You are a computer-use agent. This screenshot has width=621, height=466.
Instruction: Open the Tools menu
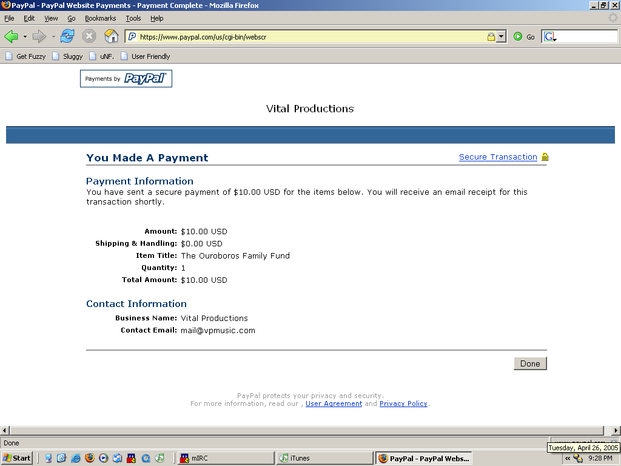(133, 19)
